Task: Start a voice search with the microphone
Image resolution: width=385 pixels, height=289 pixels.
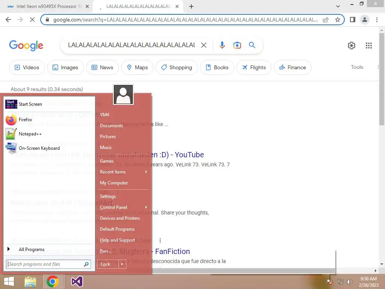Action: [x=222, y=45]
